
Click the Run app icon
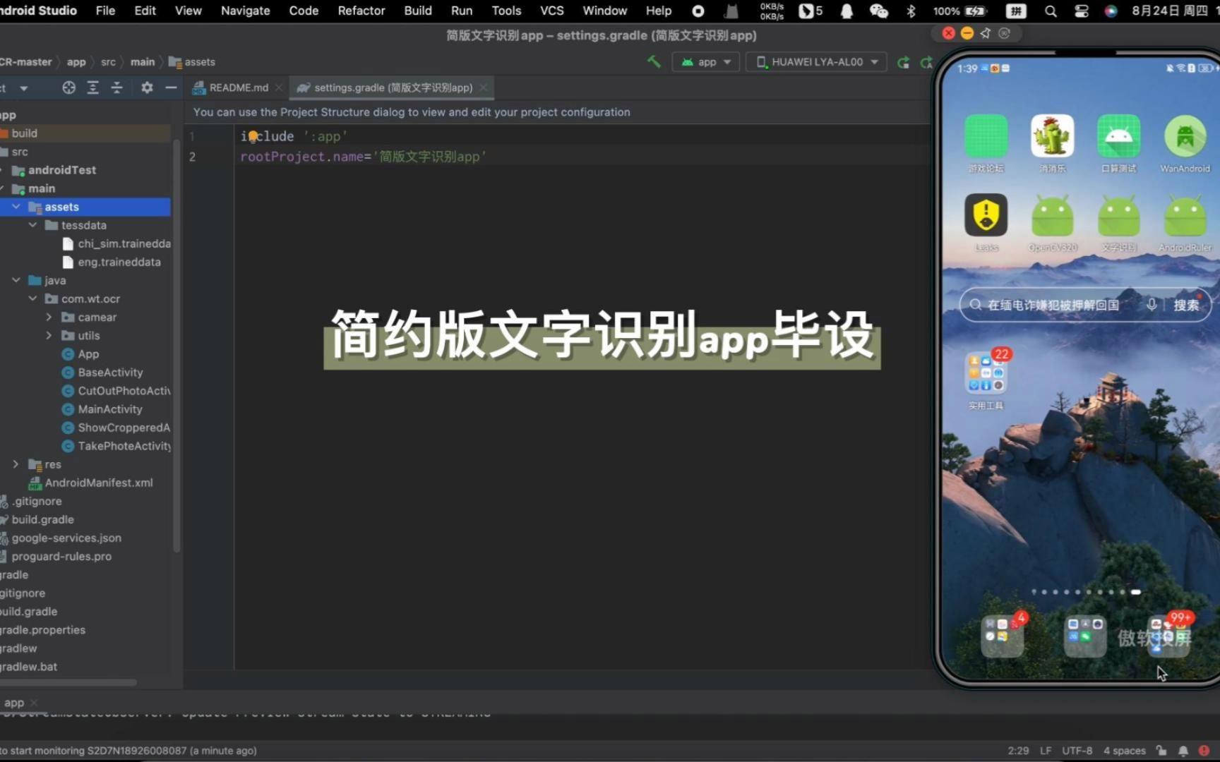point(903,62)
